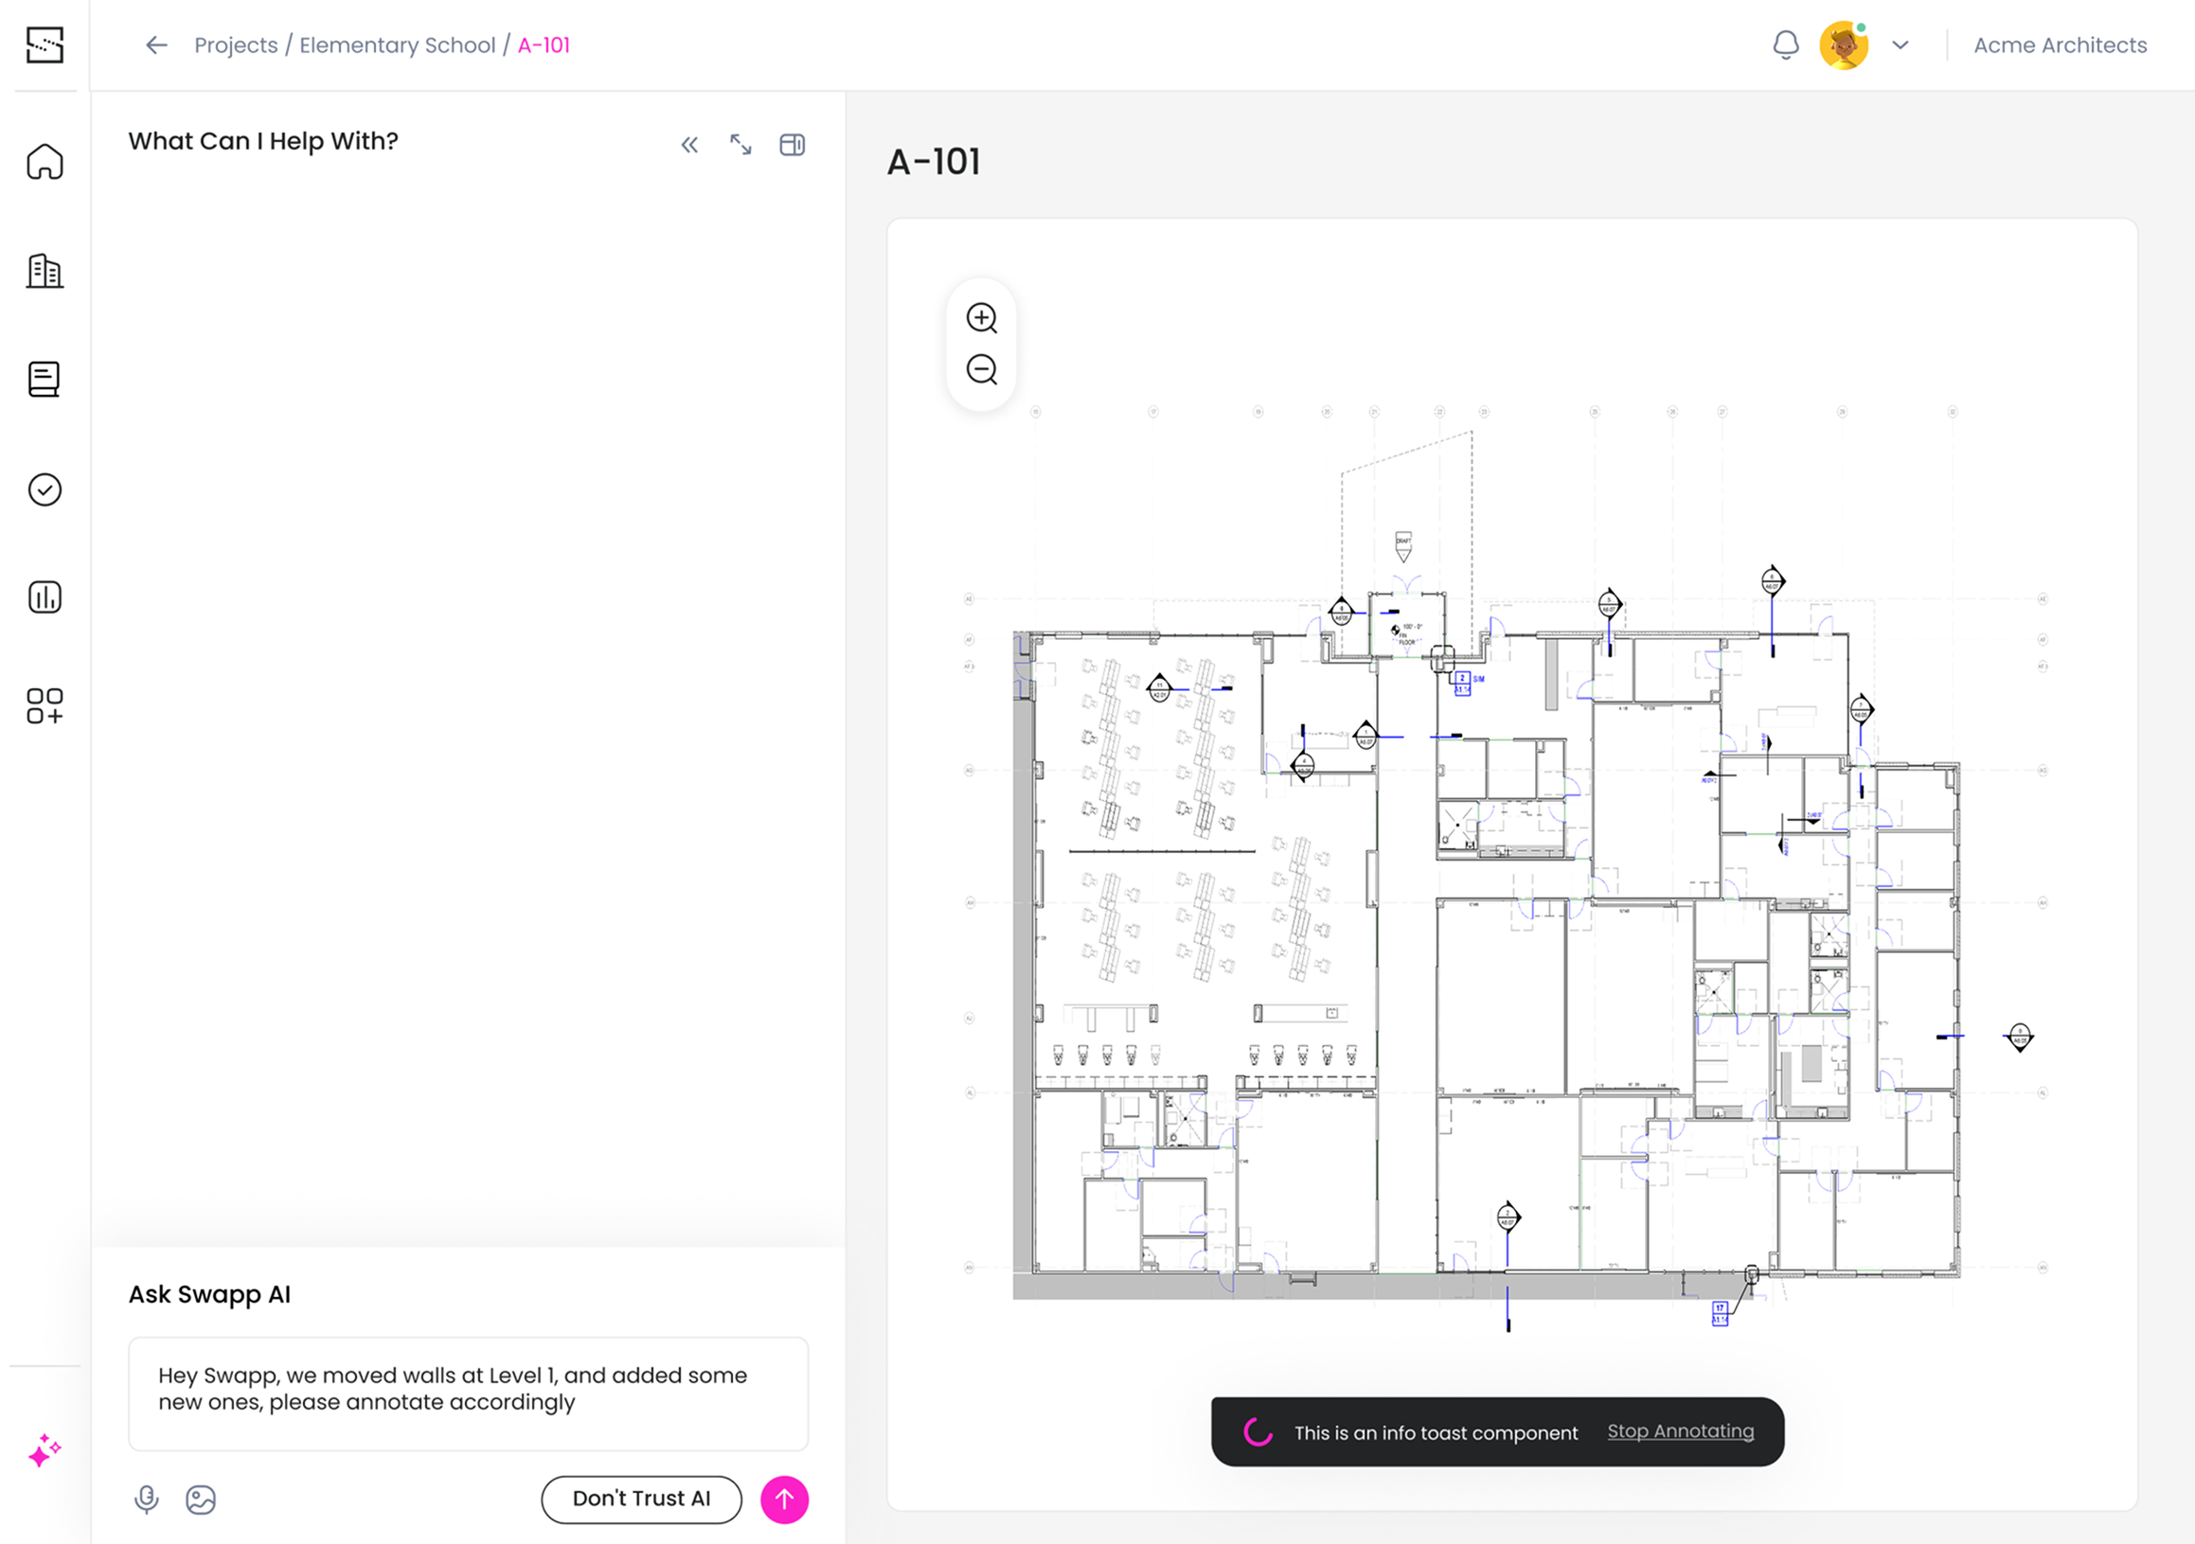
Task: Click the info toast message text
Action: coord(1436,1433)
